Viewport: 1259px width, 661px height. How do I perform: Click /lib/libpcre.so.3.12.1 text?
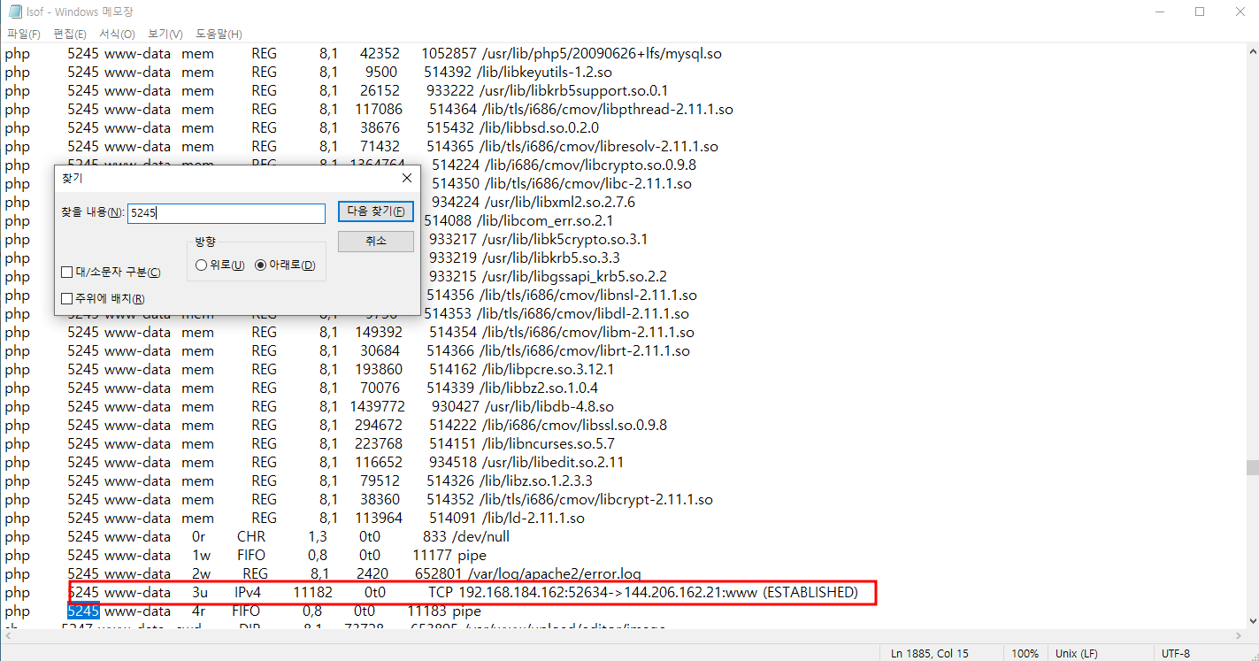[548, 370]
